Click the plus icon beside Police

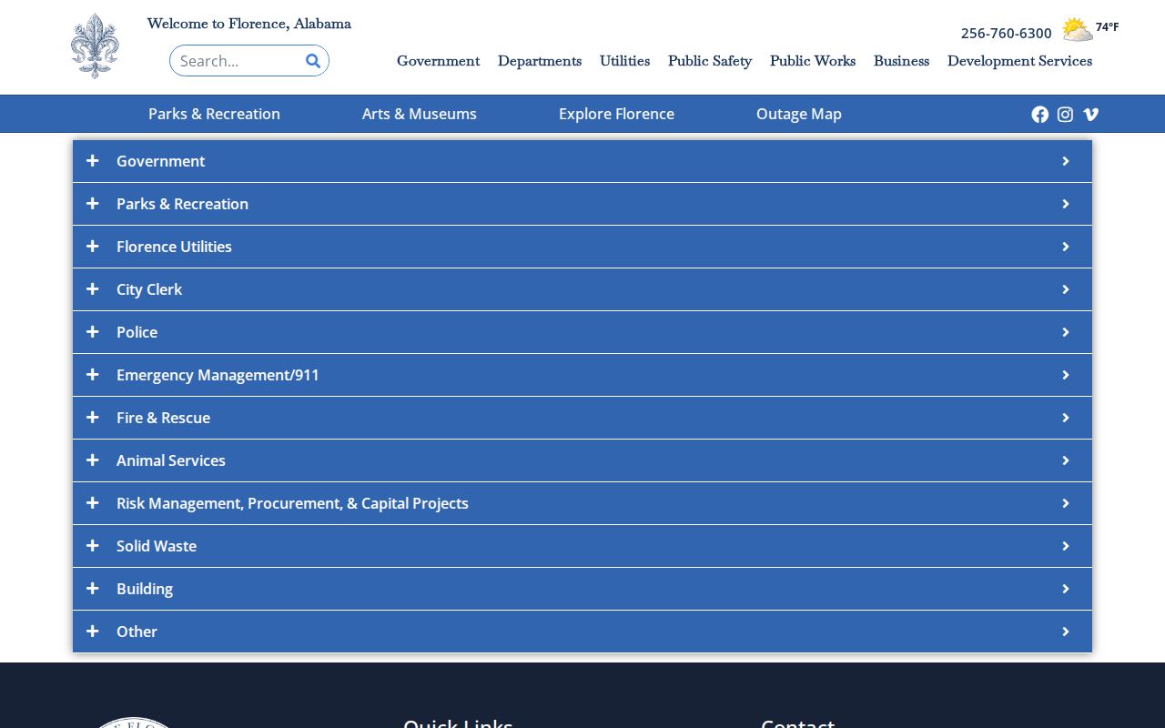(x=92, y=332)
